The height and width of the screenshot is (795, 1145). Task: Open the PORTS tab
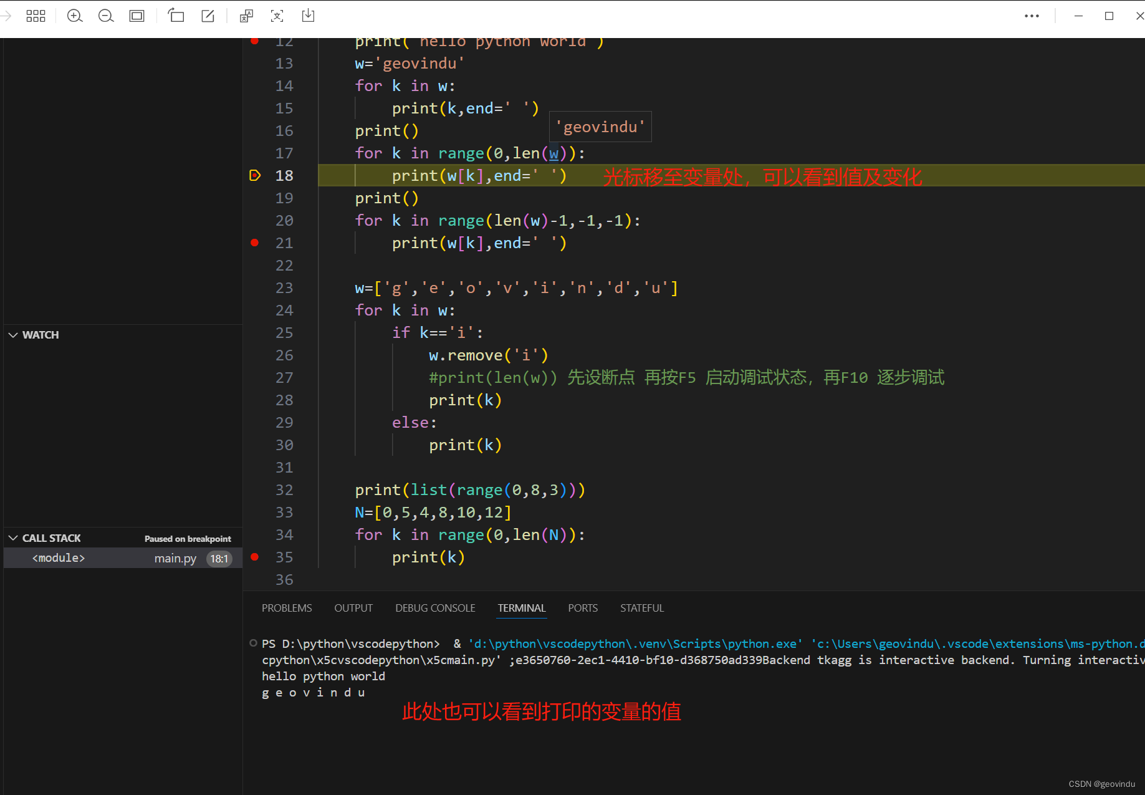click(x=583, y=608)
